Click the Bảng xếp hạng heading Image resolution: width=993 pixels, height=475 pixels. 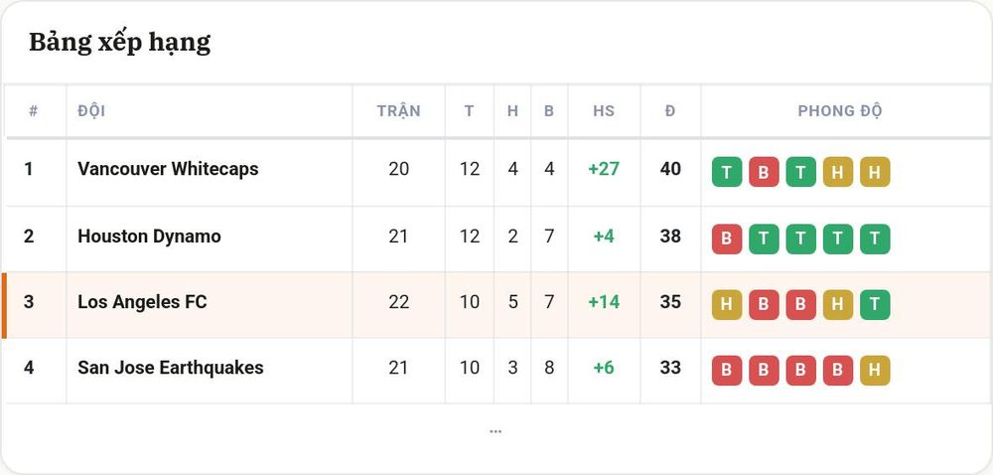pyautogui.click(x=120, y=43)
